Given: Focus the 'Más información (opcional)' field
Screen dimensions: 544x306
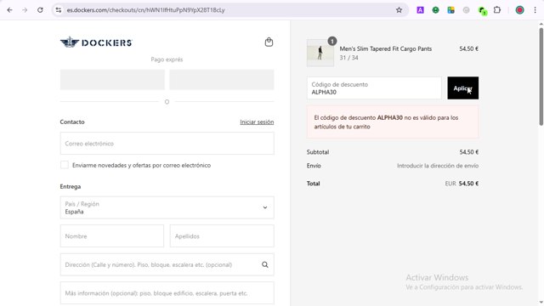Looking at the screenshot, I should [167, 293].
